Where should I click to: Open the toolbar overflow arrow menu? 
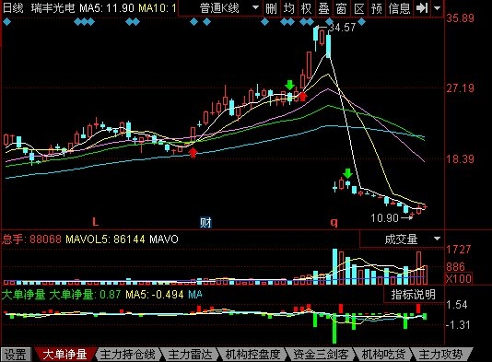pyautogui.click(x=437, y=8)
